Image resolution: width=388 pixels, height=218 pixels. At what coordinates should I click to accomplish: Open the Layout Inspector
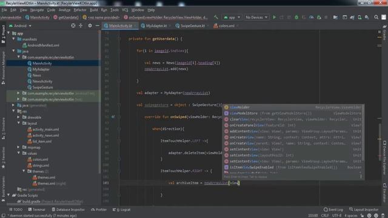pos(364,210)
